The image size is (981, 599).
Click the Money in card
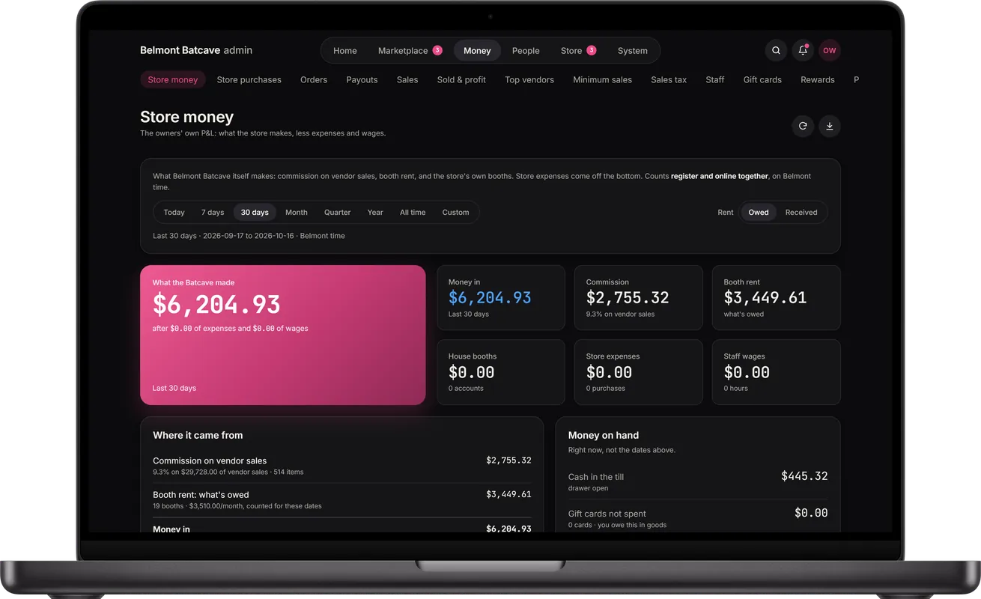tap(501, 297)
